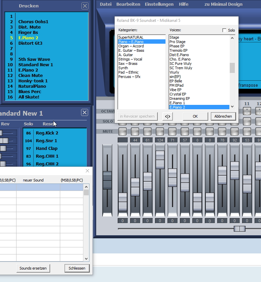Click the Sounds ersetzen button
This screenshot has width=261, height=282.
point(33,268)
